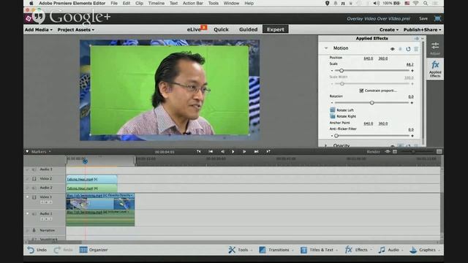Mute the Audio 3 track speaker icon

tap(34, 169)
